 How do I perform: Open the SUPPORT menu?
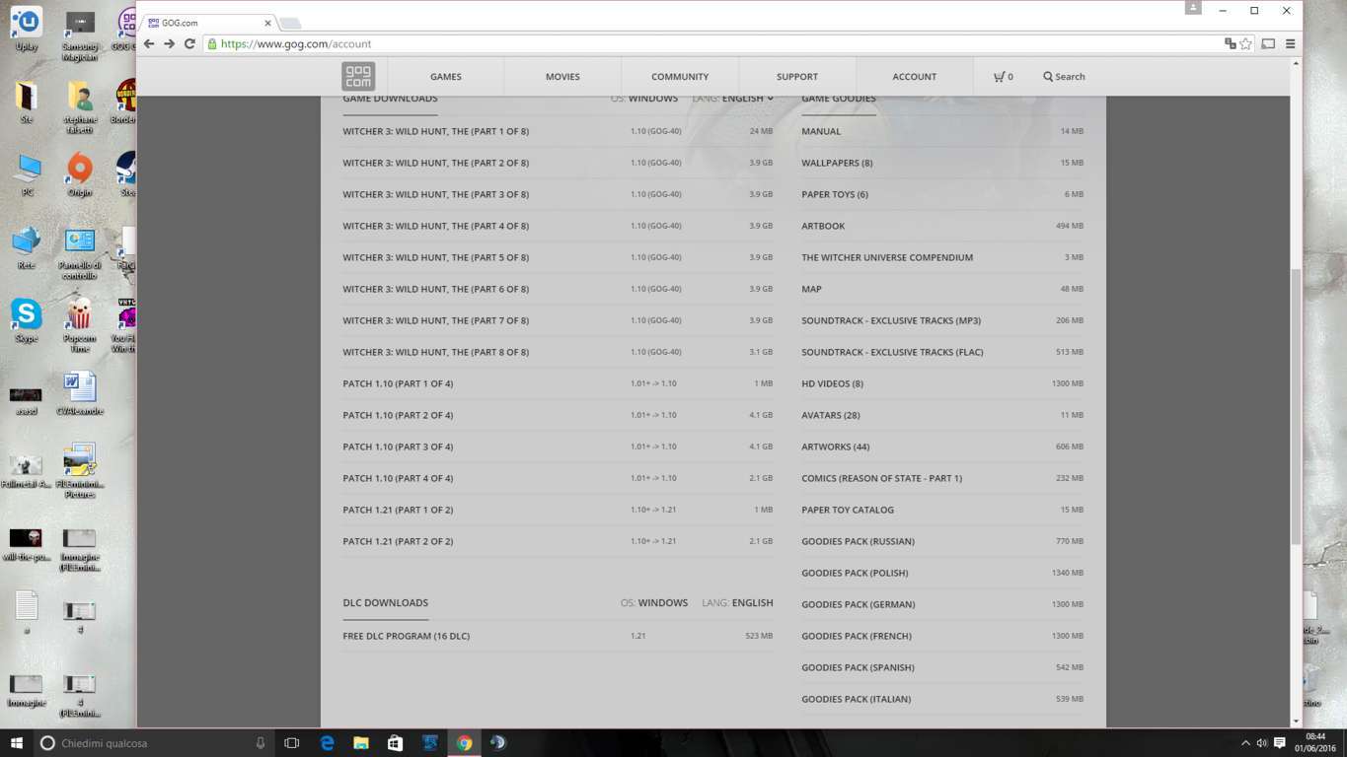[x=797, y=77]
